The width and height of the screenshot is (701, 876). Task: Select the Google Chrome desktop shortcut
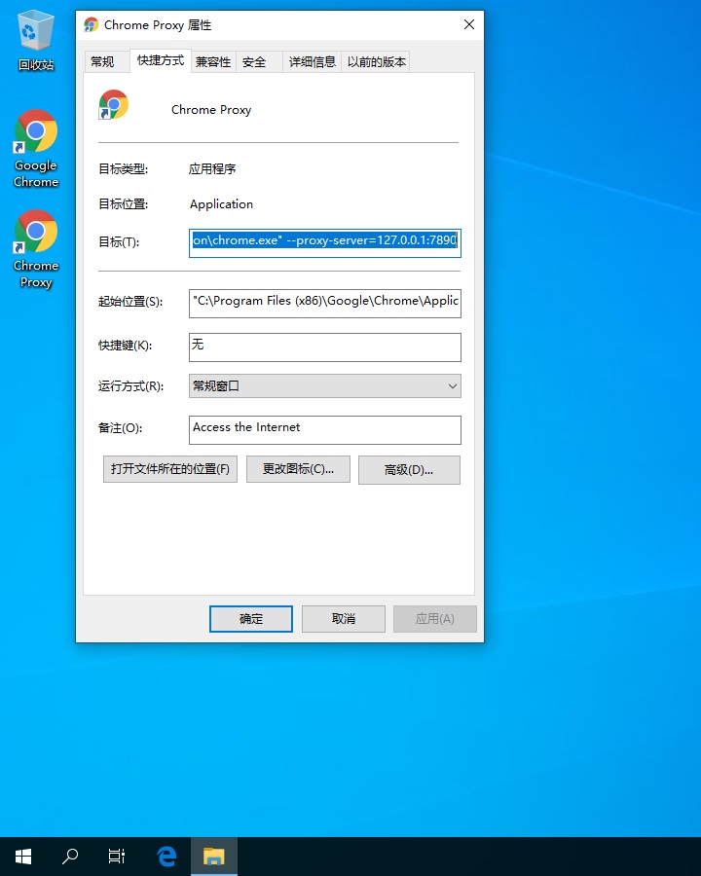[36, 149]
